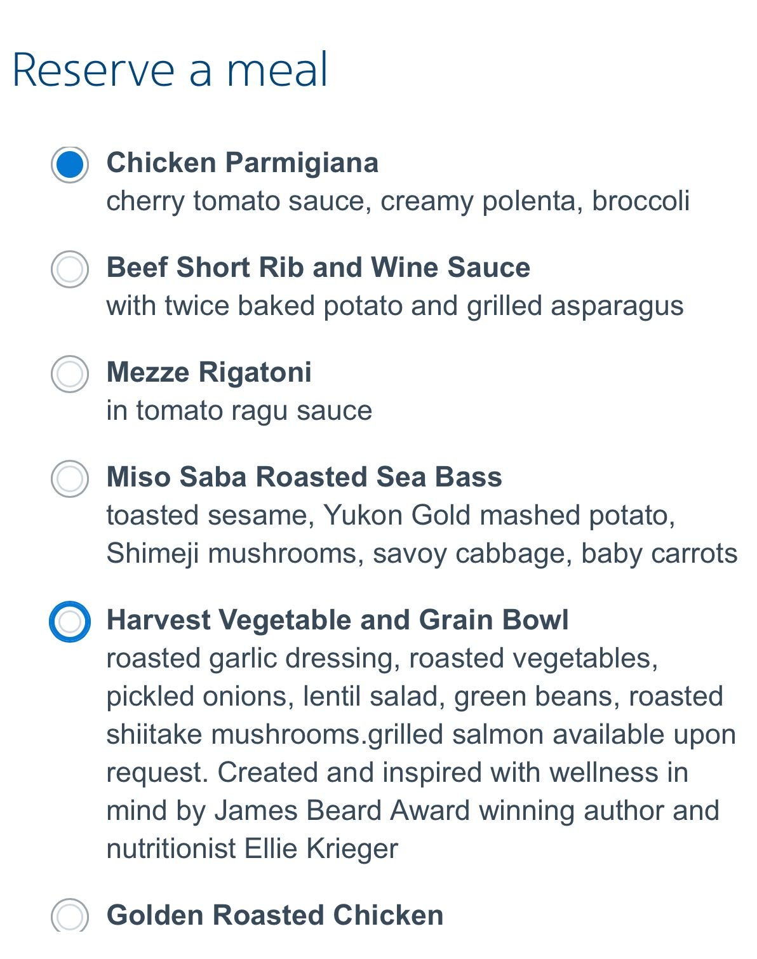Screen dimensions: 757x959
Task: Choose Golden Roasted Chicken radio button
Action: [x=69, y=916]
